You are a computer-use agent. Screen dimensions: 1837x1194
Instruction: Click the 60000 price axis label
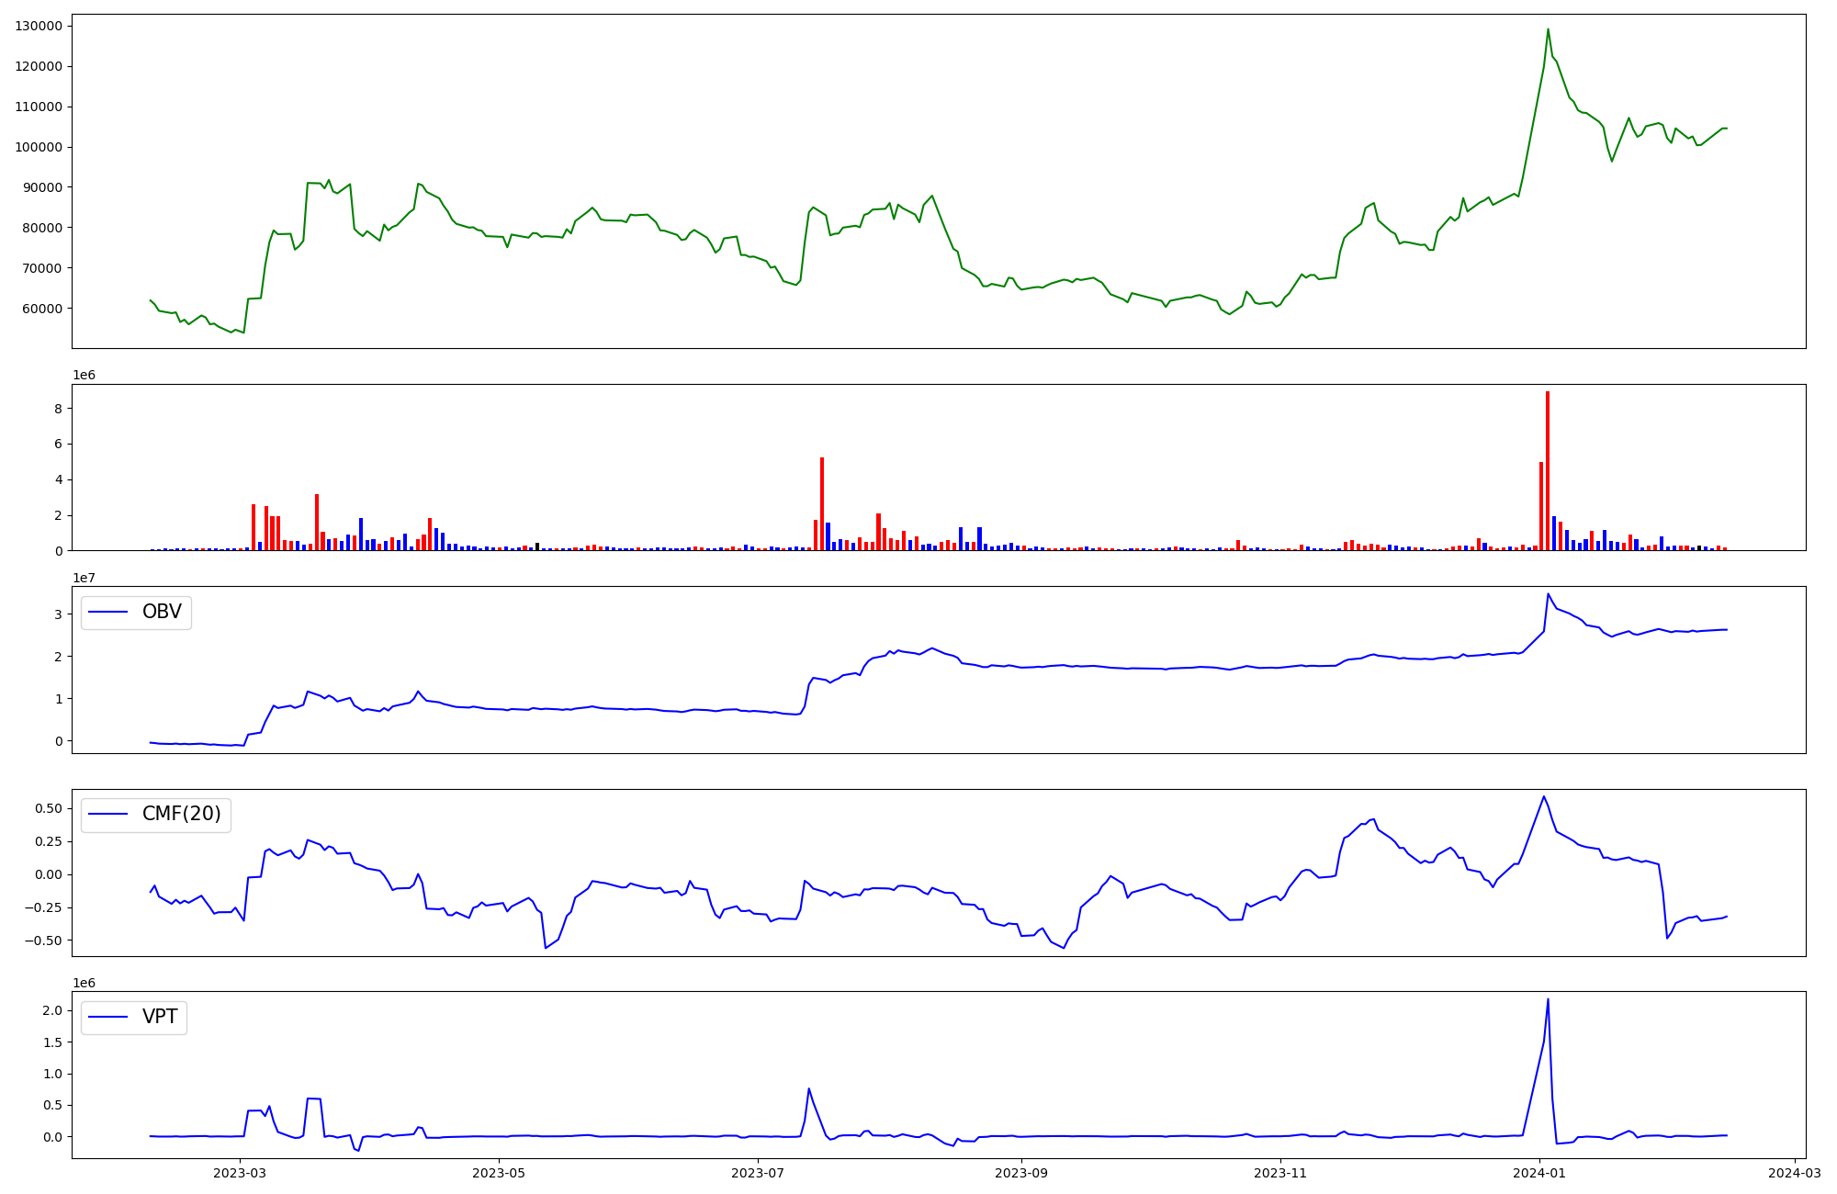point(42,309)
